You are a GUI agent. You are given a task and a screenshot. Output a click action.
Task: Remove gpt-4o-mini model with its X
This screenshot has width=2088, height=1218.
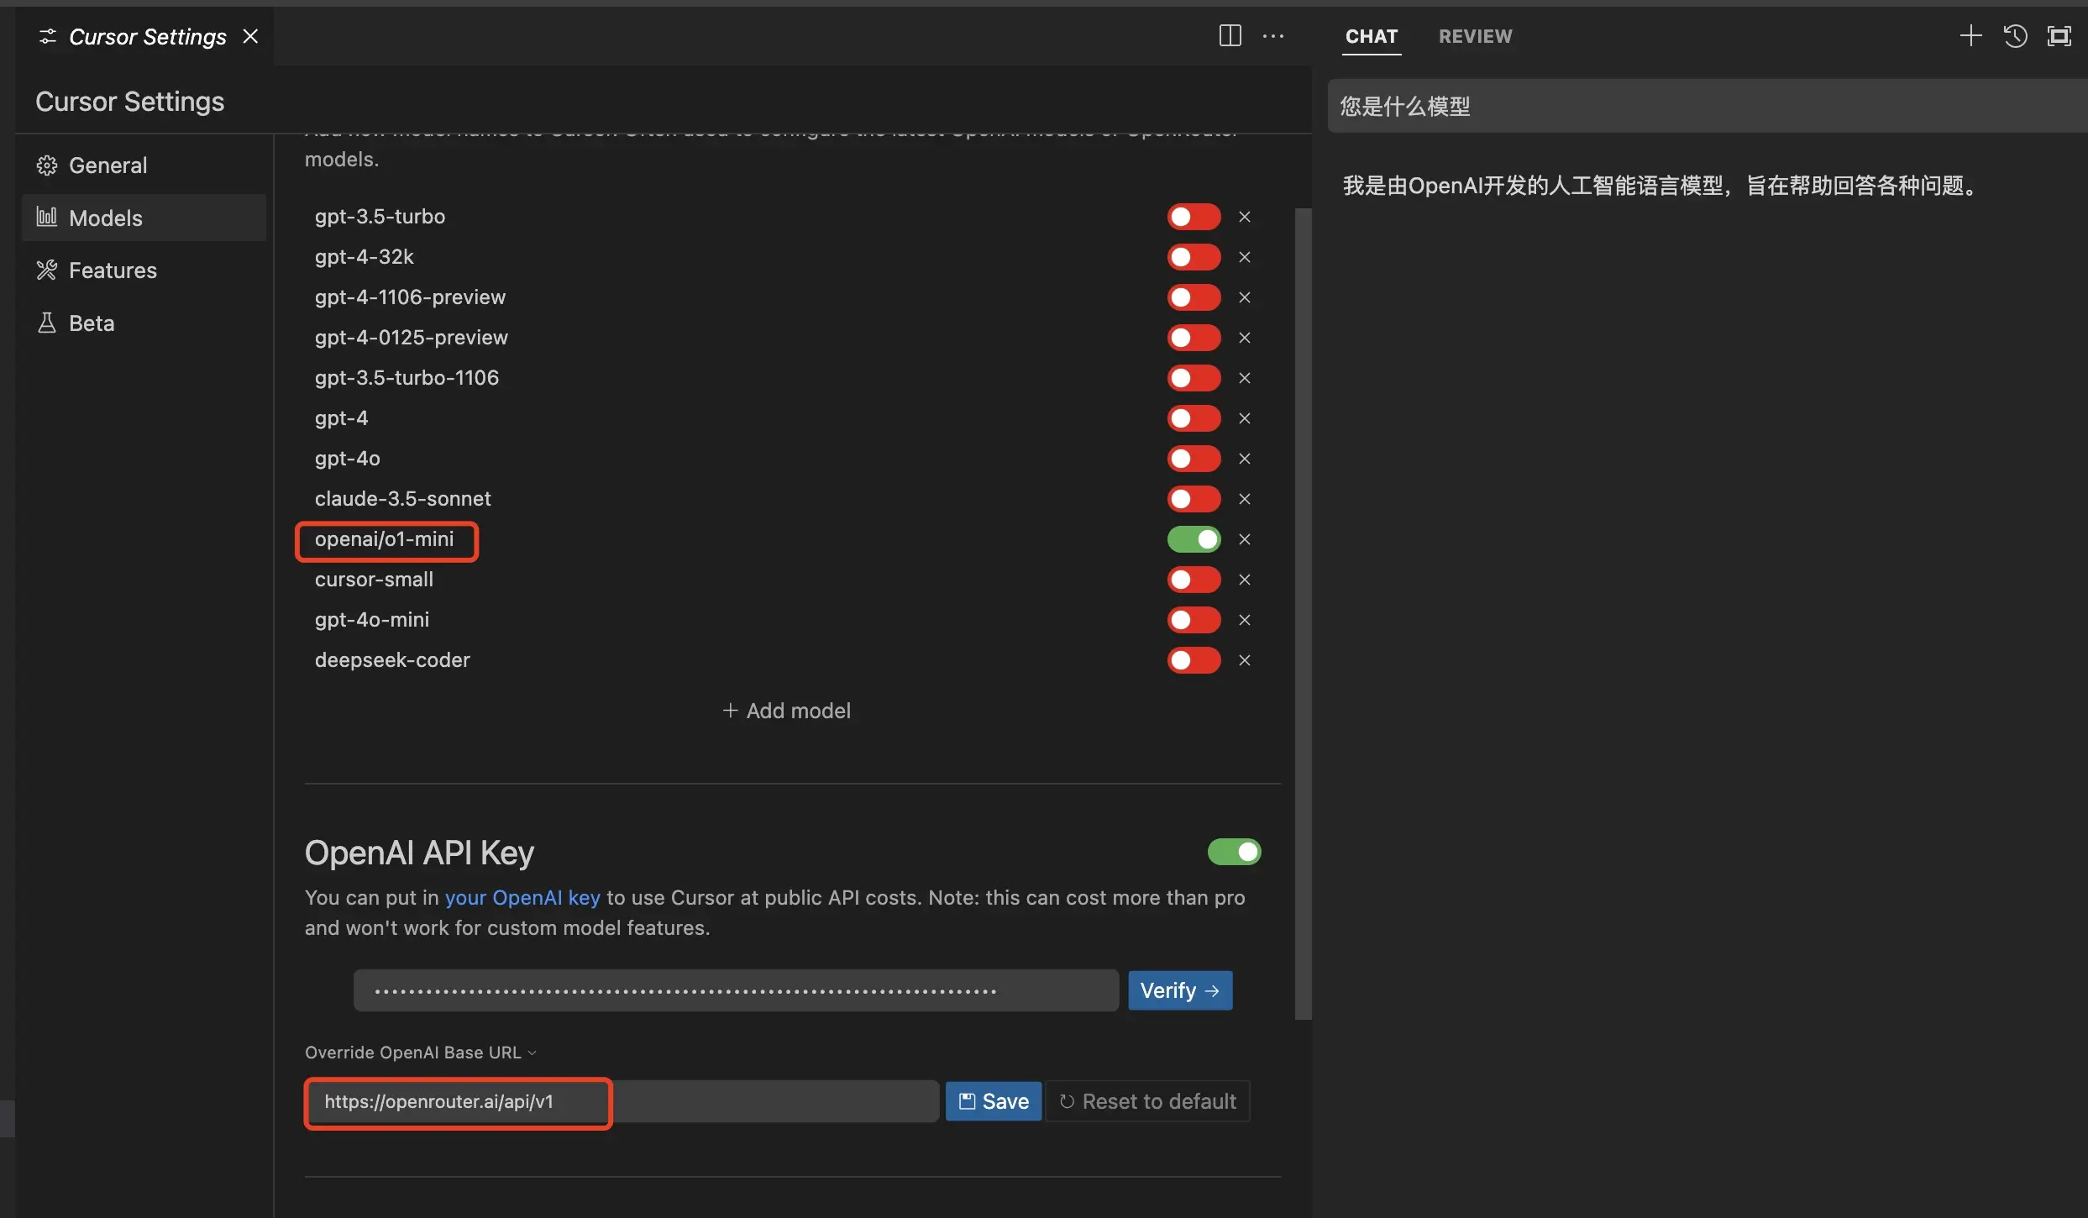click(x=1245, y=620)
